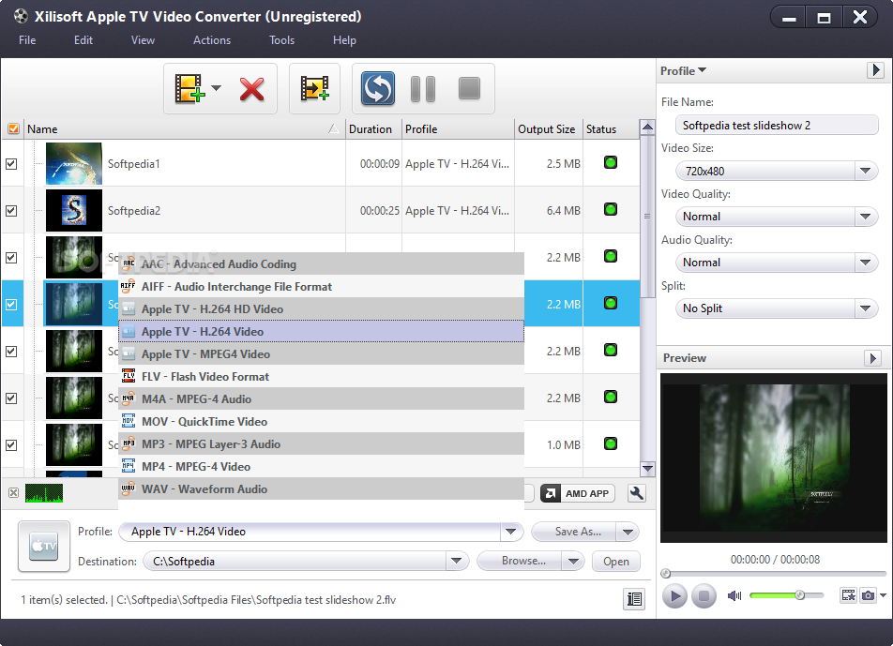This screenshot has width=893, height=646.
Task: Open the snapshot options arrow
Action: point(883,595)
